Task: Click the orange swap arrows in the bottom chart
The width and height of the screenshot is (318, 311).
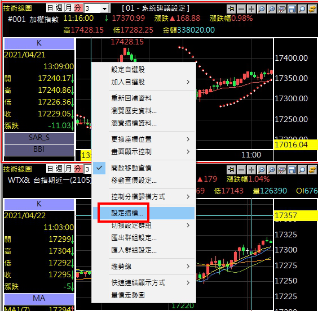Action: pos(312,170)
